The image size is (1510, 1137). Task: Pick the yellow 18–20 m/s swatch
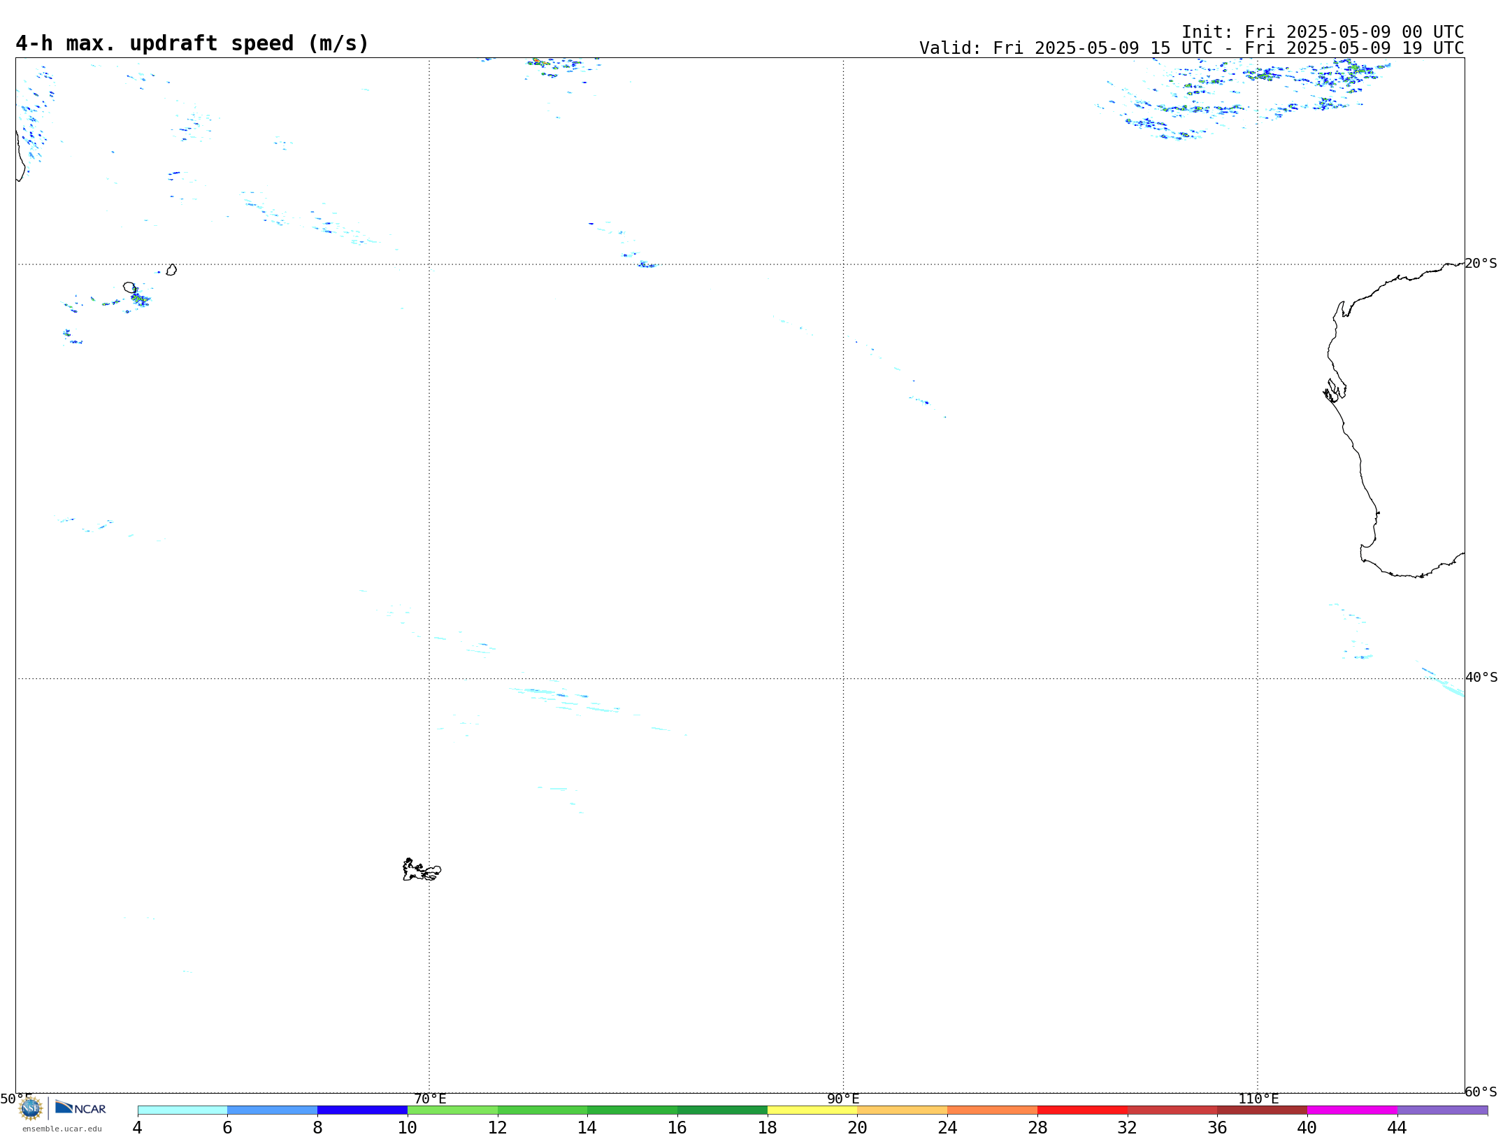(812, 1110)
